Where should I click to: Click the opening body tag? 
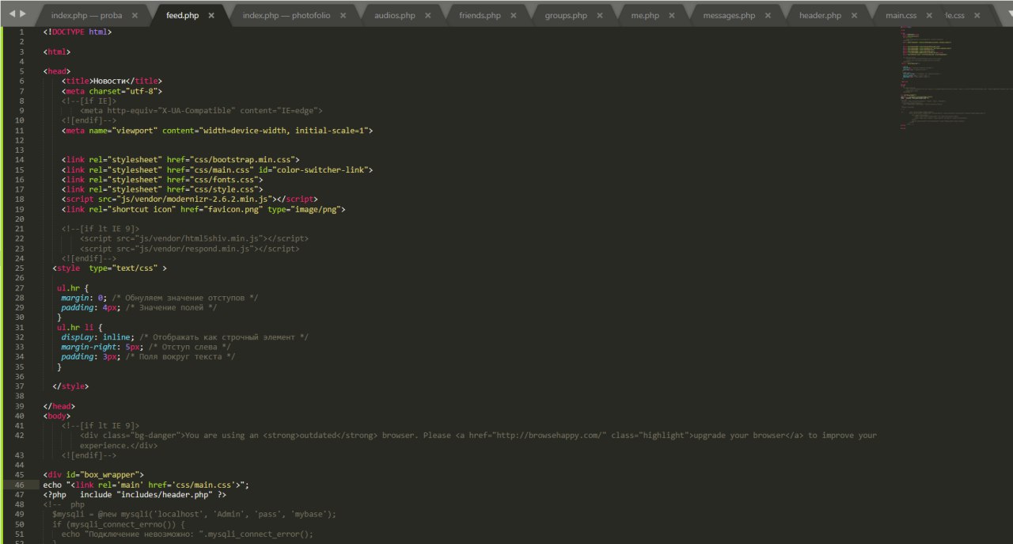point(57,417)
